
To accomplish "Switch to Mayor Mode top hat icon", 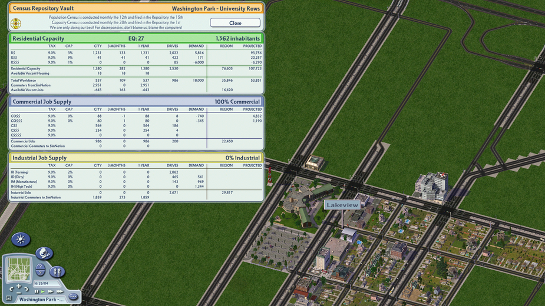I will tap(44, 253).
